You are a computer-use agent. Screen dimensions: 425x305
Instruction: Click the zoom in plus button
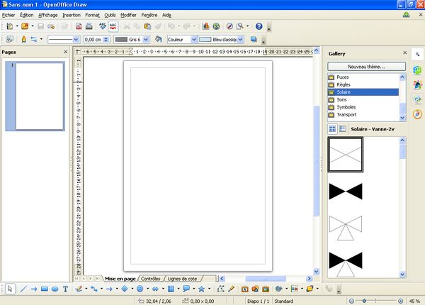(401, 301)
